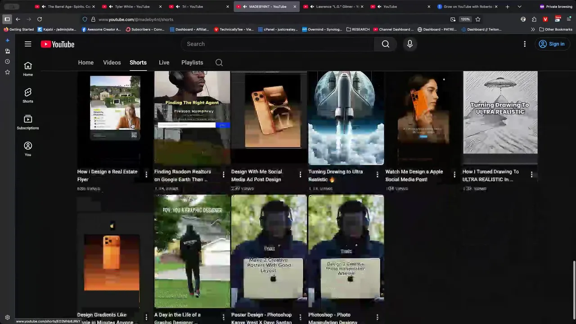Viewport: 576px width, 324px height.
Task: Start voice search with the microphone icon
Action: pyautogui.click(x=409, y=44)
